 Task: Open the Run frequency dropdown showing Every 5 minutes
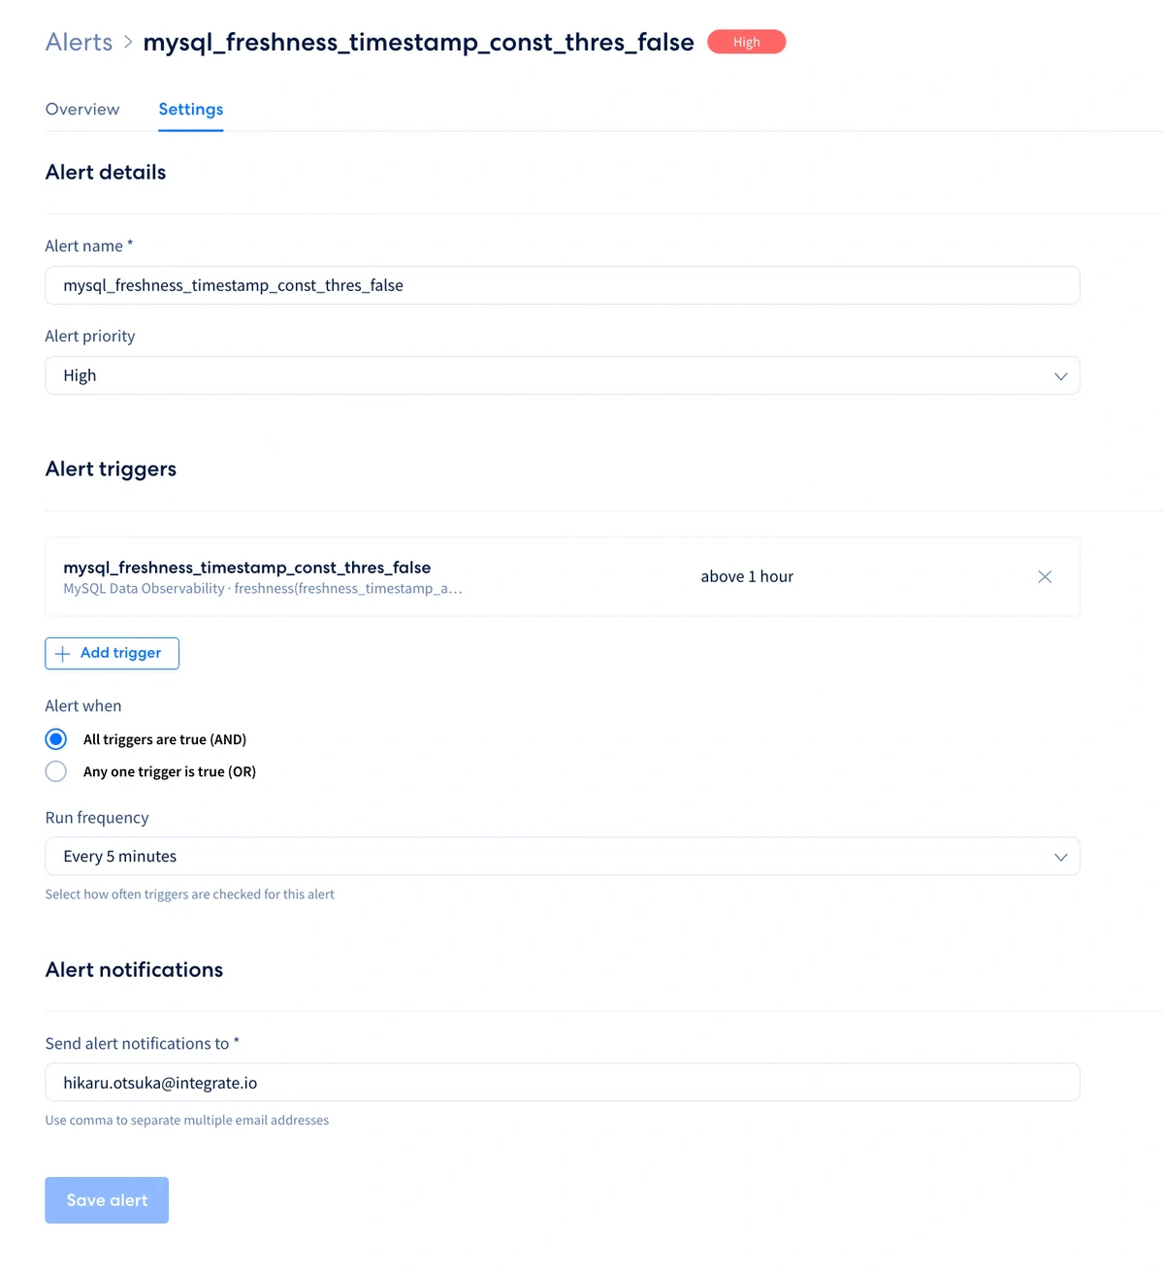click(563, 857)
